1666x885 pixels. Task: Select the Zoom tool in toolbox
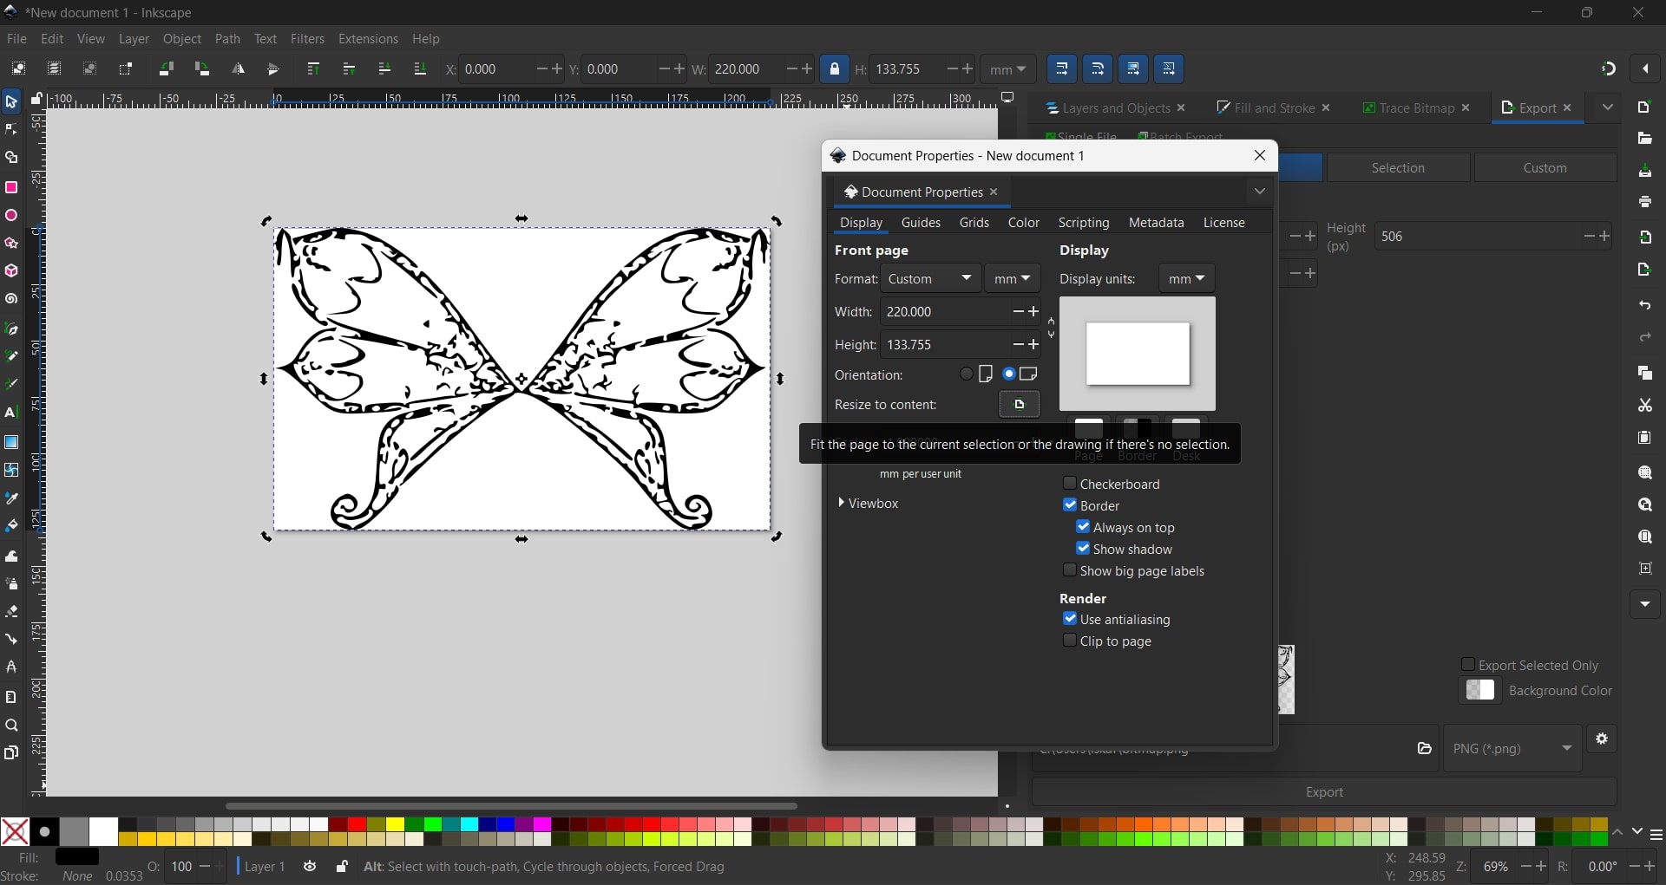pyautogui.click(x=11, y=726)
